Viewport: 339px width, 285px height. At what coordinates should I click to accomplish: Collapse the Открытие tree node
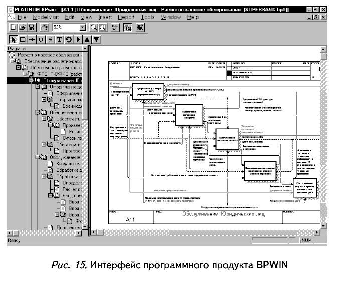tap(42, 100)
